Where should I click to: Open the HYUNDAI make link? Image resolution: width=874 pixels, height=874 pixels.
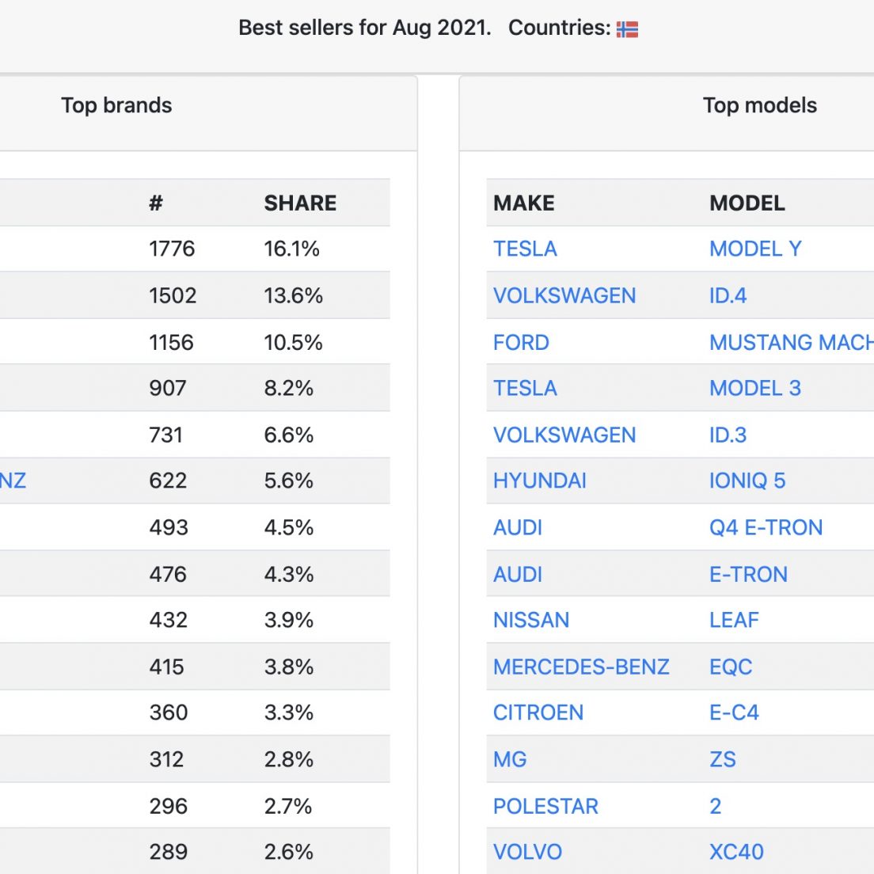coord(540,481)
